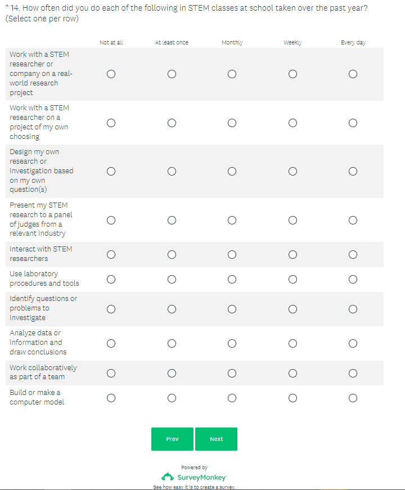Choose "Every day" for Use laboratory procedures and tools
The height and width of the screenshot is (490, 405).
(x=353, y=279)
